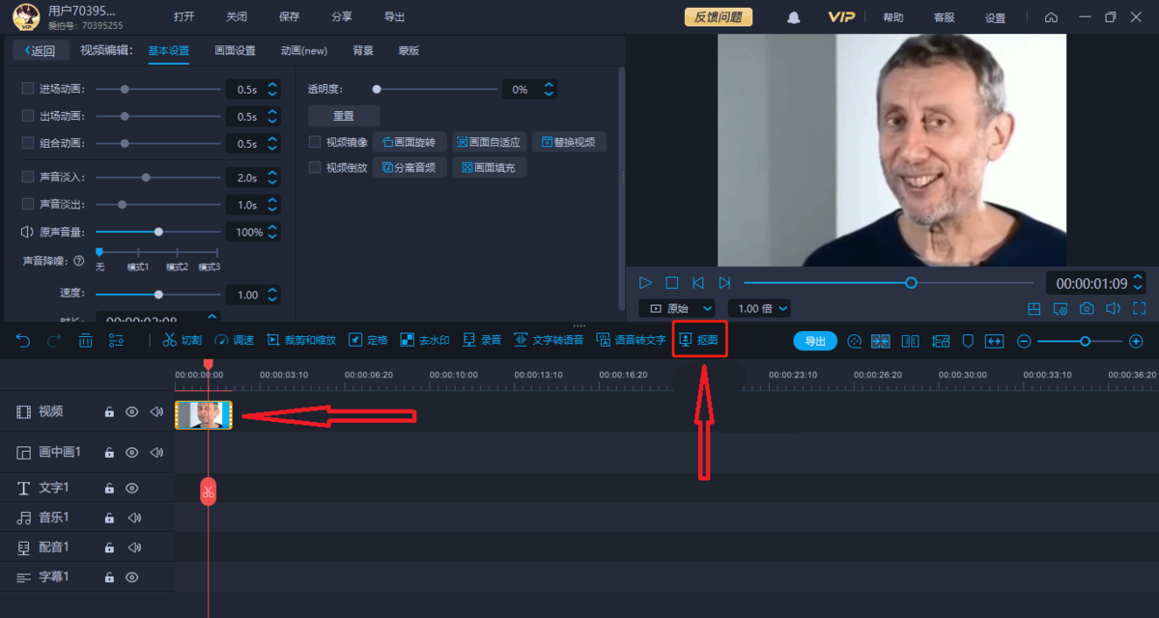Click the preview volume speaker icon

click(1113, 309)
